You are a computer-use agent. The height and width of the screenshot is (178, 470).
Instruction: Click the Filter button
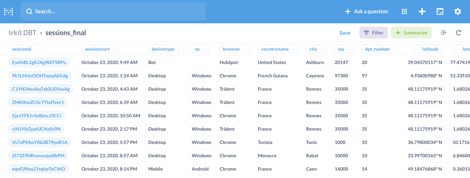[x=373, y=33]
